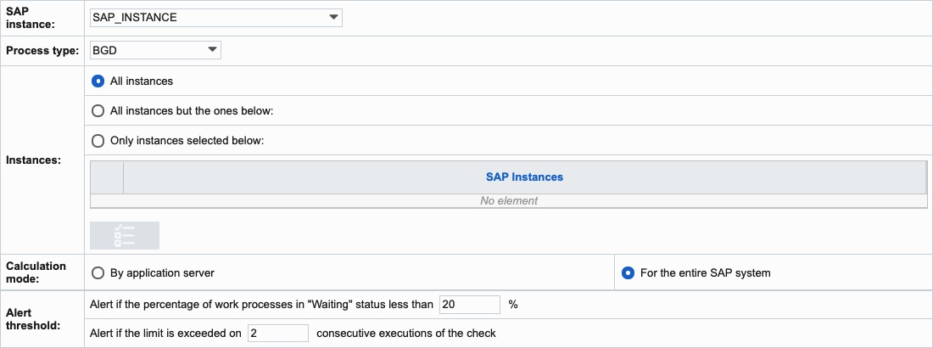Open the Process type BGD dropdown
Image resolution: width=933 pixels, height=348 pixels.
155,51
